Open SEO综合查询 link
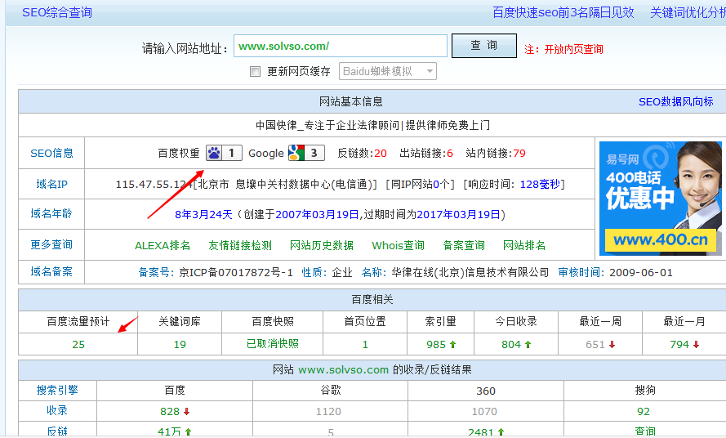Image resolution: width=726 pixels, height=438 pixels. 57,12
